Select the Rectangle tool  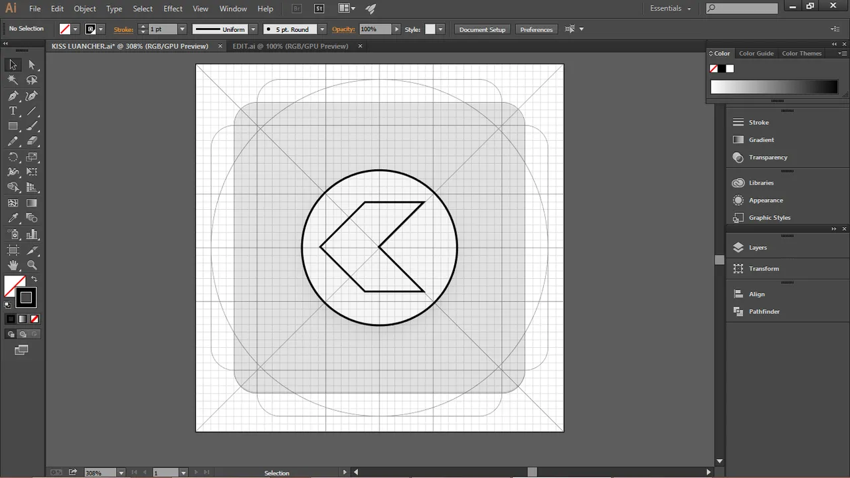point(13,126)
